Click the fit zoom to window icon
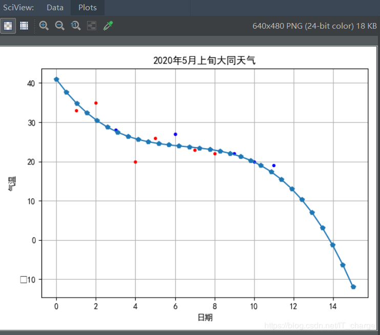 point(92,26)
